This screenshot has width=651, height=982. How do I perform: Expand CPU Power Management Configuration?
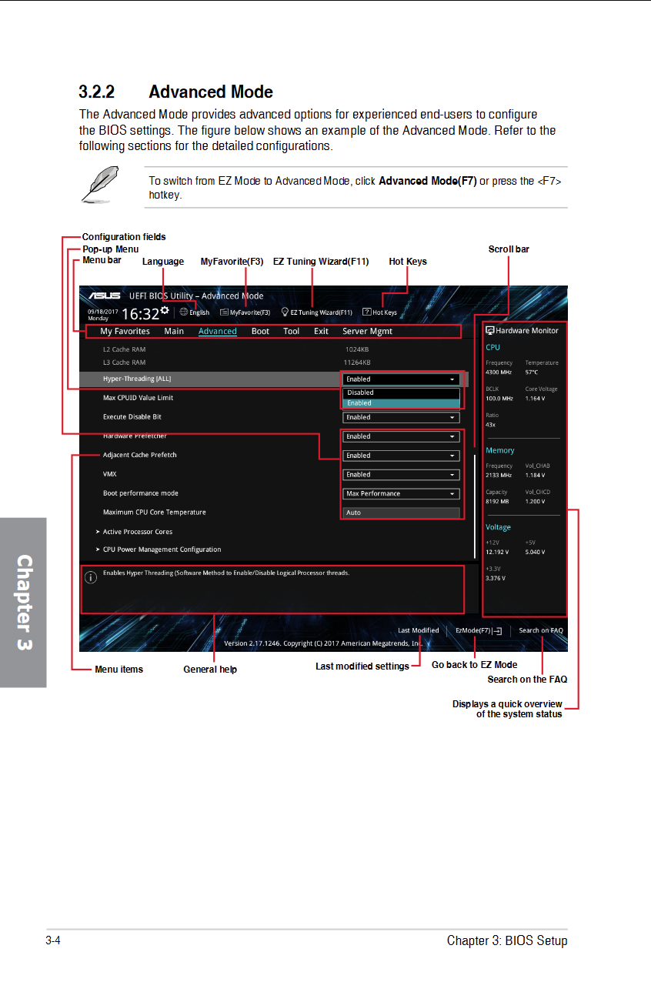point(159,549)
